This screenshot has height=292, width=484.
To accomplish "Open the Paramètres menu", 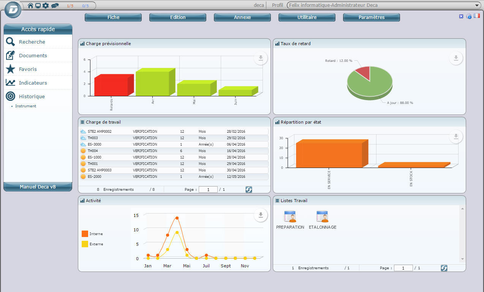I will pos(371,17).
